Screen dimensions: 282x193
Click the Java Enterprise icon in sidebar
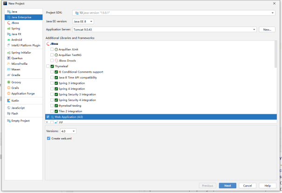point(9,17)
